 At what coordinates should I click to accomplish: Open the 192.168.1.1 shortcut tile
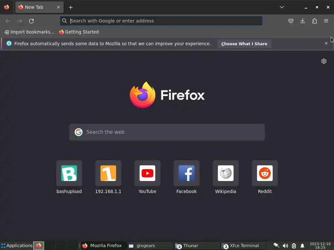[108, 177]
